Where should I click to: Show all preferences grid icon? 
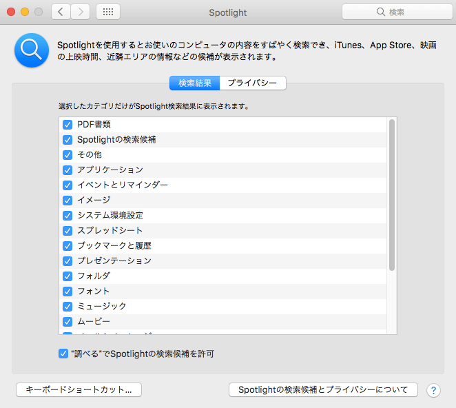108,12
